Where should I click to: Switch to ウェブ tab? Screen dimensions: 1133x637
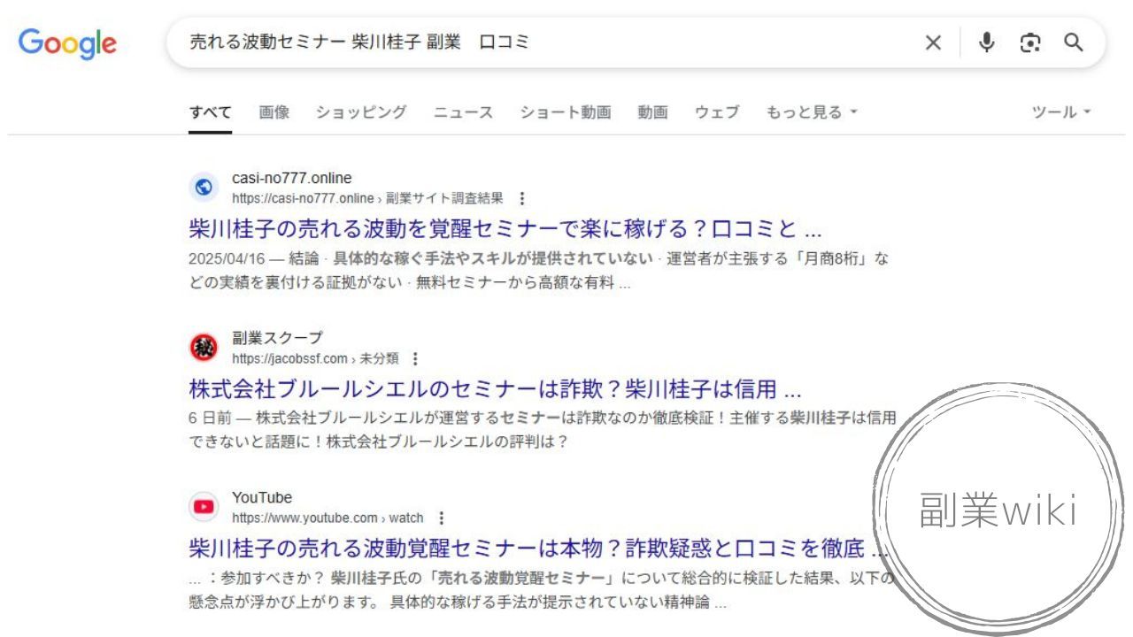pyautogui.click(x=717, y=112)
